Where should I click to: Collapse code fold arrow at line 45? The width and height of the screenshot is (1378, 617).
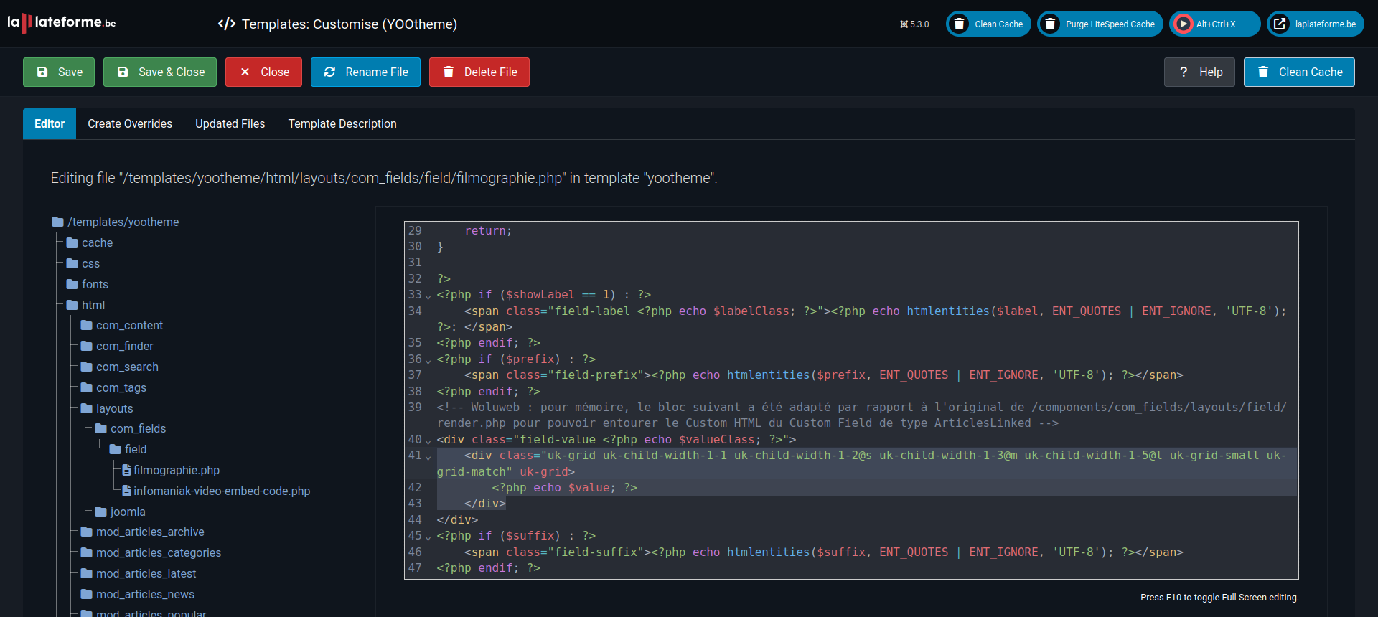(x=428, y=537)
